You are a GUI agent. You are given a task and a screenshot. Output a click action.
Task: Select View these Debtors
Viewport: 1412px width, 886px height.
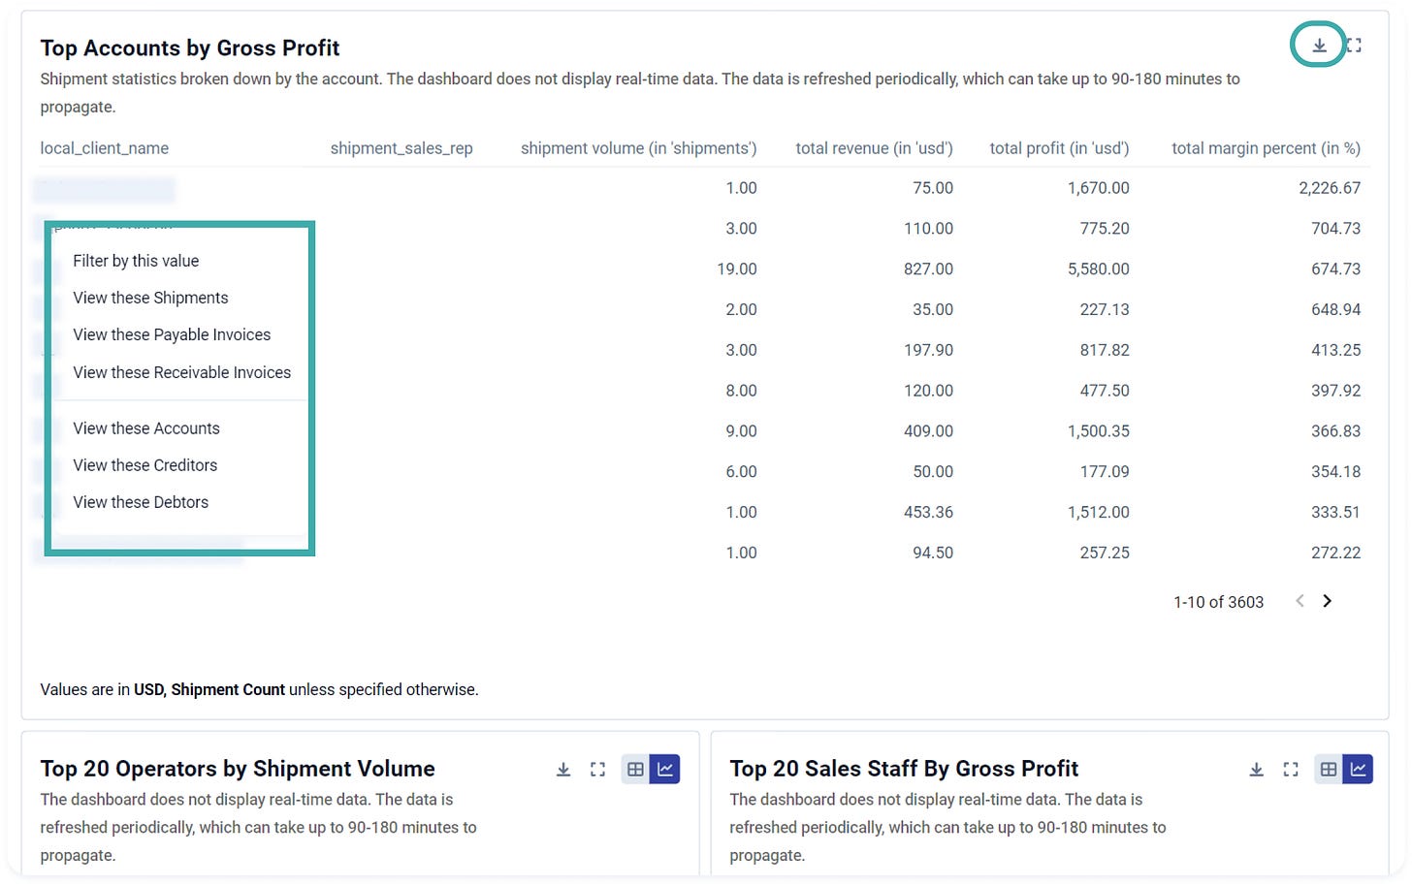click(141, 502)
